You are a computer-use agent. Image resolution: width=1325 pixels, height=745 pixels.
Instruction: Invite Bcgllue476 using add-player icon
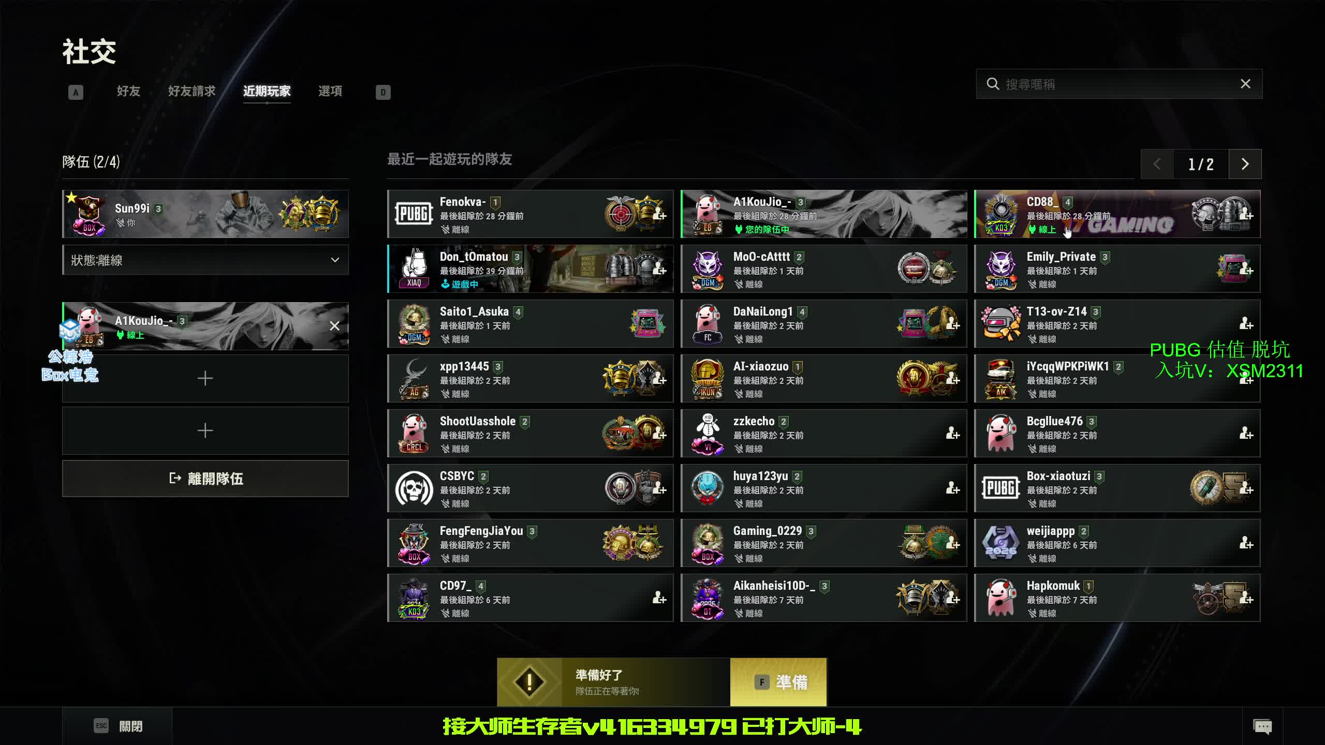click(1246, 433)
